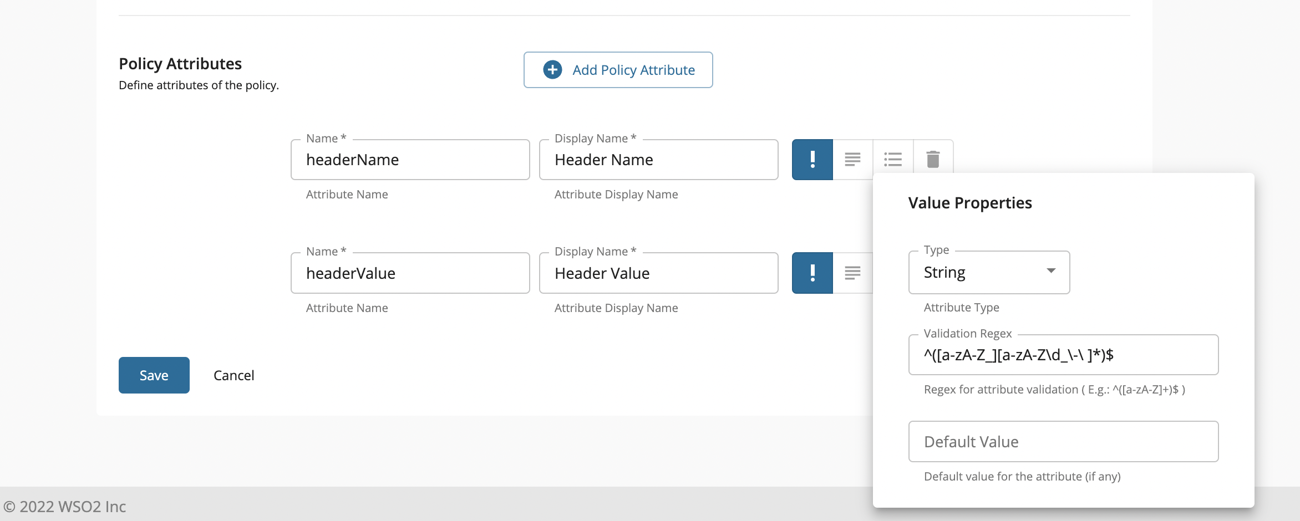Focus the Validation Regex field
Viewport: 1300px width, 521px height.
[x=1063, y=355]
